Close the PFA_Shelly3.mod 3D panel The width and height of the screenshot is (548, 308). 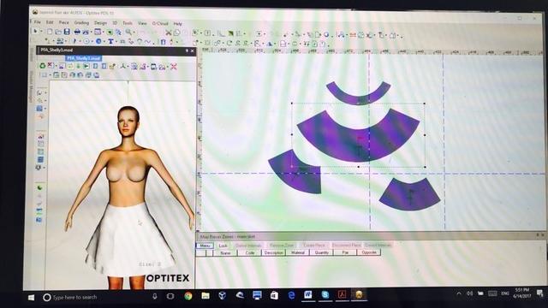[x=192, y=50]
